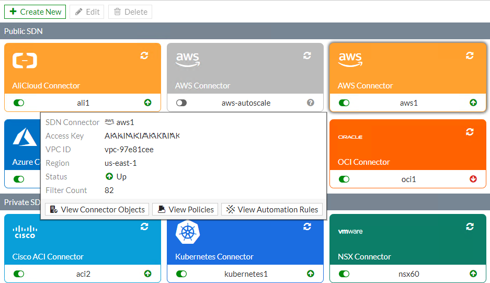Open View Connector Objects
The image size is (490, 283).
pos(97,209)
